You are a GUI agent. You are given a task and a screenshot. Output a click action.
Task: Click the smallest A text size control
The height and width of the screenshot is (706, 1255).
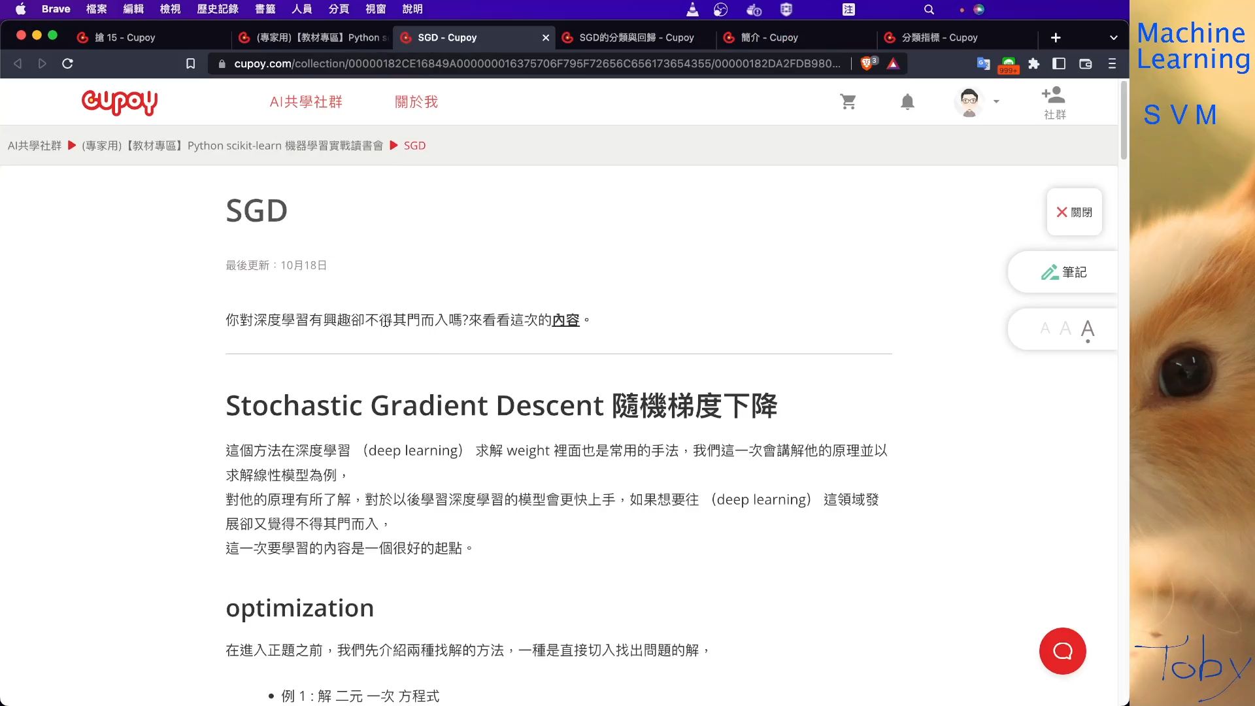pyautogui.click(x=1045, y=329)
